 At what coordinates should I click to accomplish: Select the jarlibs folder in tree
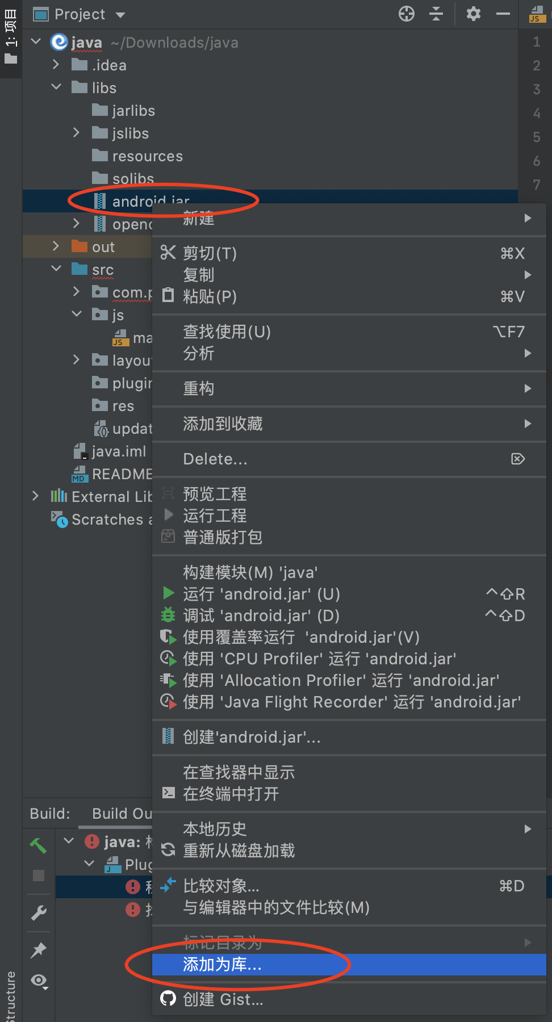(133, 111)
